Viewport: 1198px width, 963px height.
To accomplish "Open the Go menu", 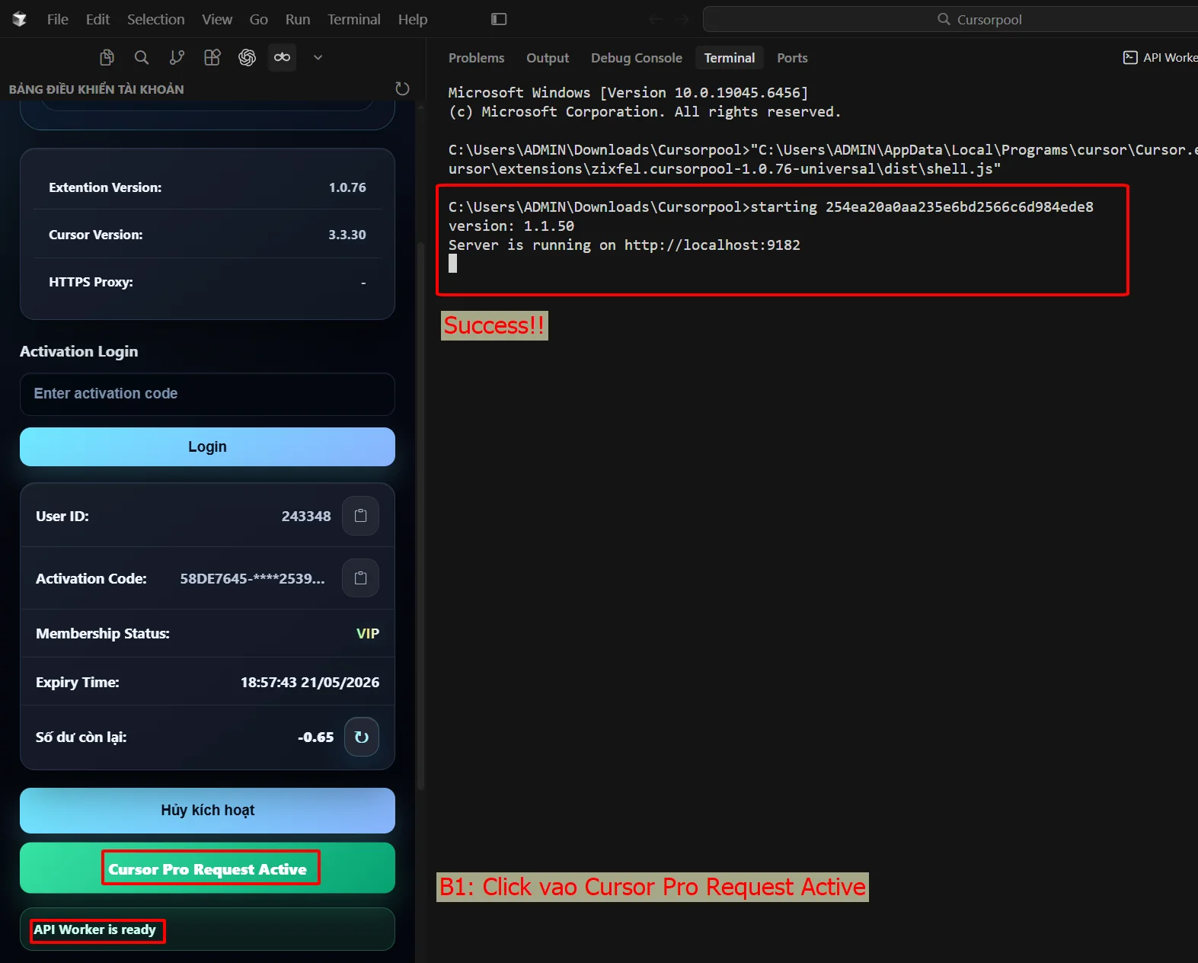I will [x=259, y=19].
